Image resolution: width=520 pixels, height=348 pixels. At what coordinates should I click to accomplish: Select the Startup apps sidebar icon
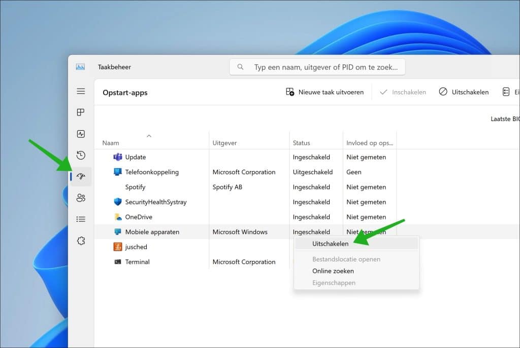pos(81,176)
